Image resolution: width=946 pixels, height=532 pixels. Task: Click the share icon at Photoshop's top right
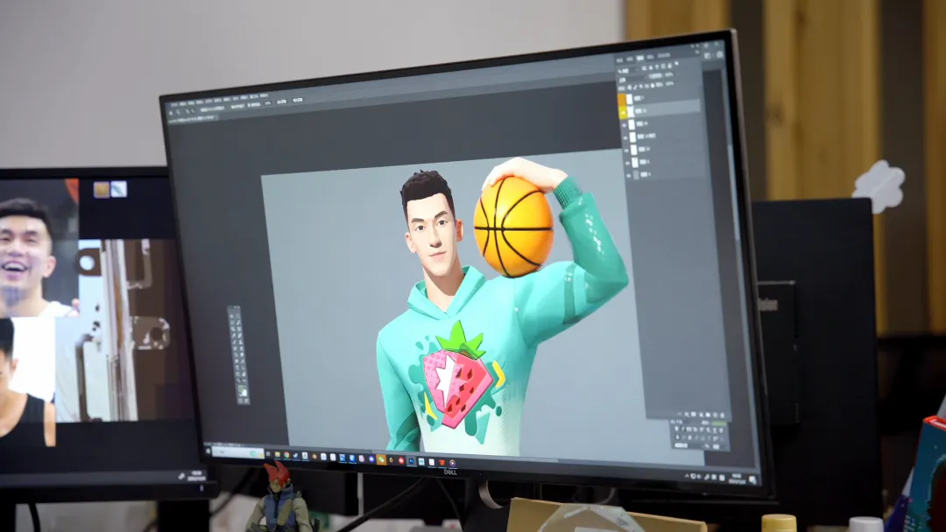pos(720,54)
